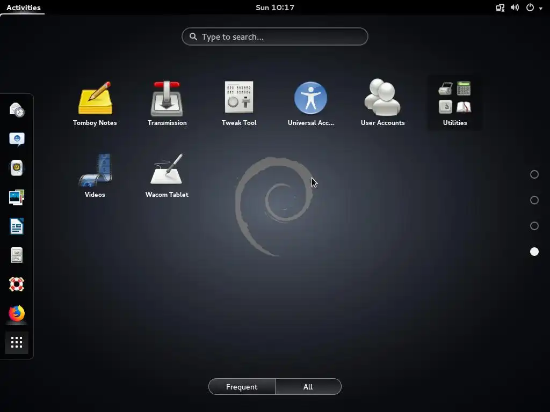Launch Empathy chat from the dock
This screenshot has height=412, width=550.
(x=17, y=139)
